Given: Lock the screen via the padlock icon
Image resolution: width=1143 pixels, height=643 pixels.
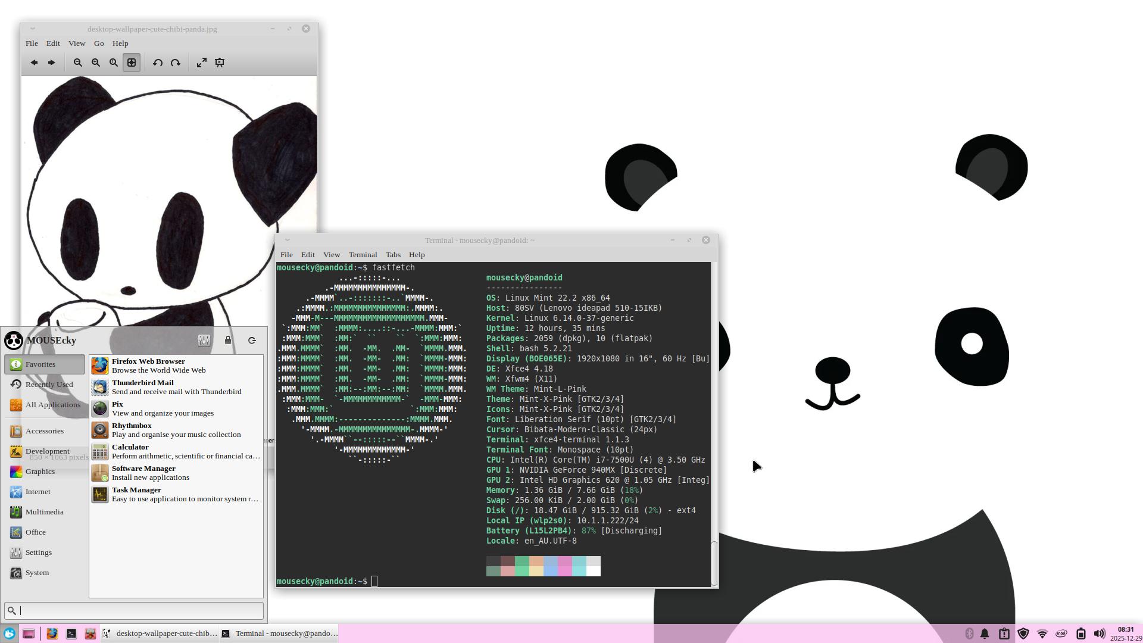Looking at the screenshot, I should click(228, 340).
